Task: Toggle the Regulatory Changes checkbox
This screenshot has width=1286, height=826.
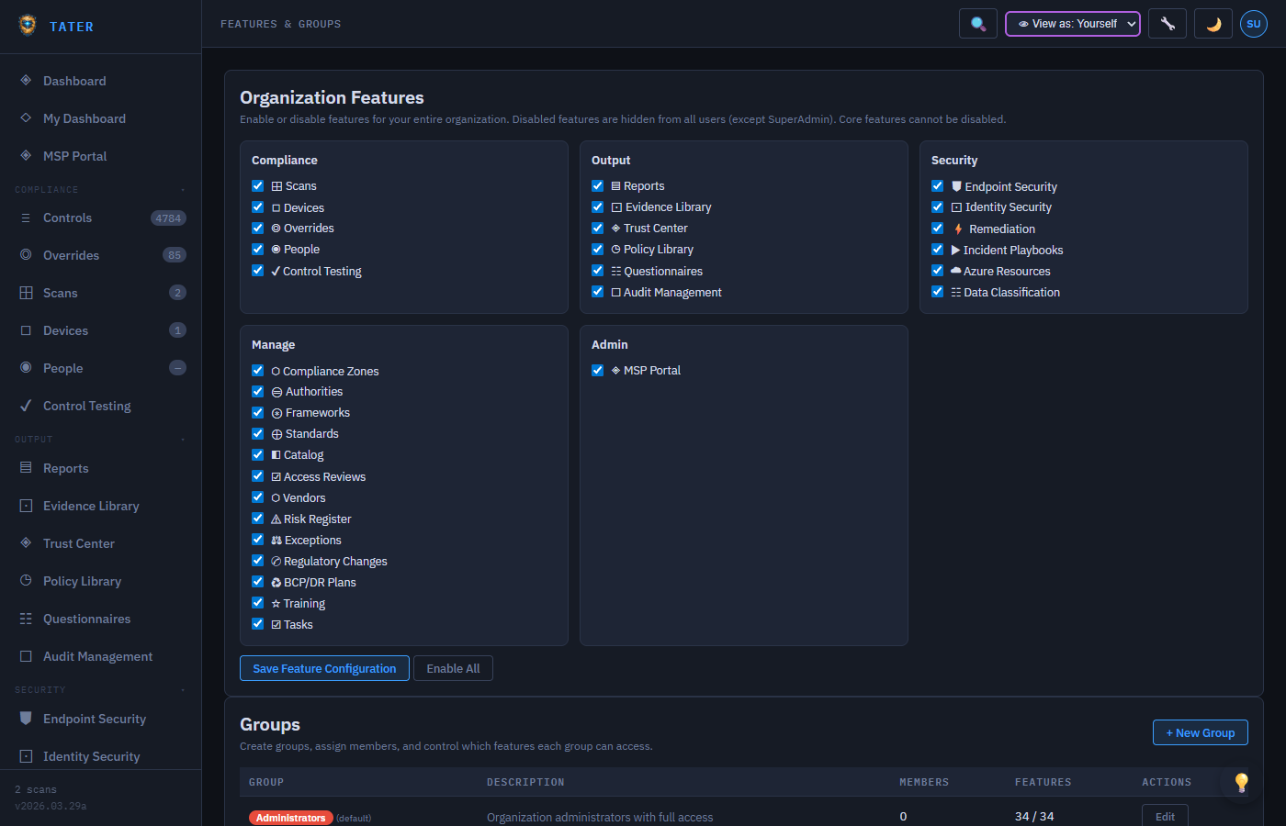Action: [x=258, y=561]
